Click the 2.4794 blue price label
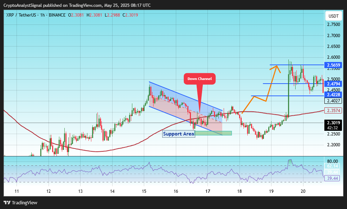This screenshot has width=347, height=209. 333,84
